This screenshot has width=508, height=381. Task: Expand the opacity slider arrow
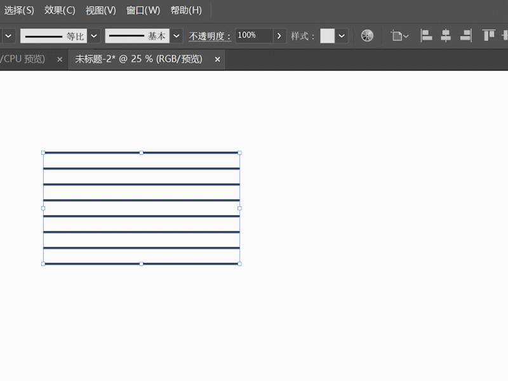pyautogui.click(x=279, y=36)
